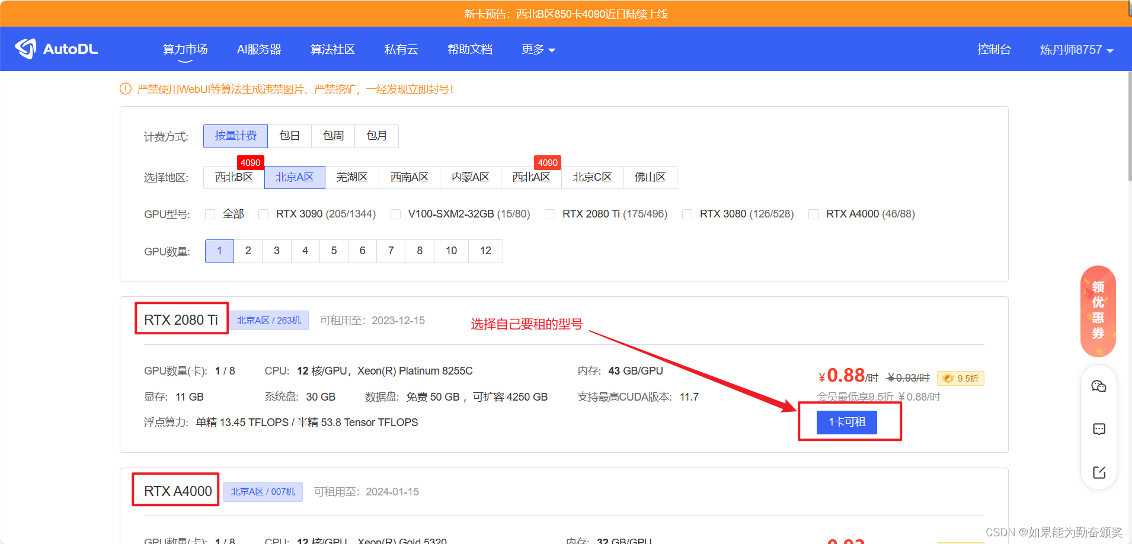Check the RTX A4000 checkbox
This screenshot has height=544, width=1132.
813,214
